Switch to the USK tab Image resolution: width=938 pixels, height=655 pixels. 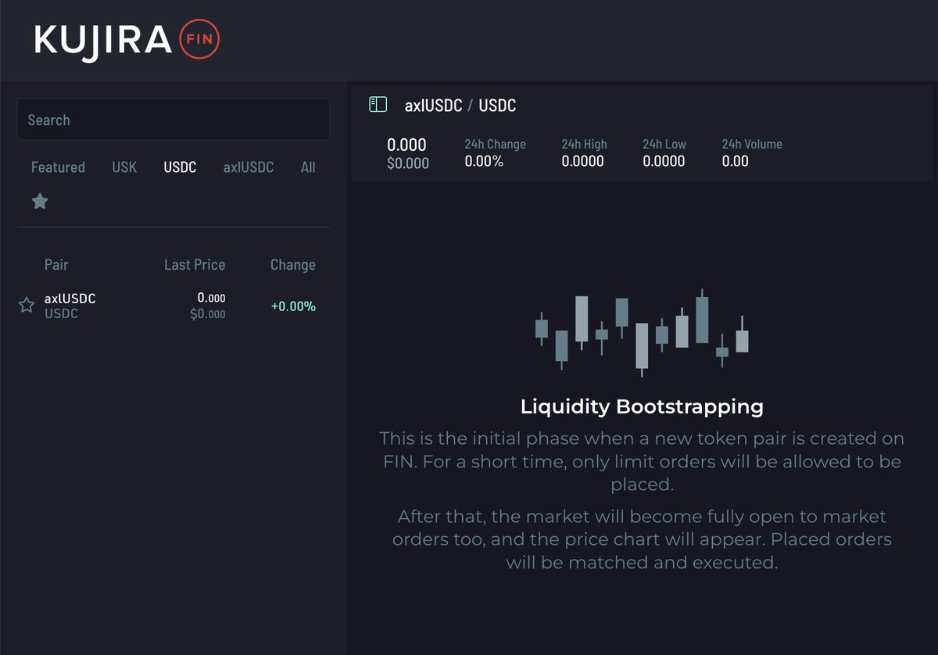pyautogui.click(x=124, y=167)
